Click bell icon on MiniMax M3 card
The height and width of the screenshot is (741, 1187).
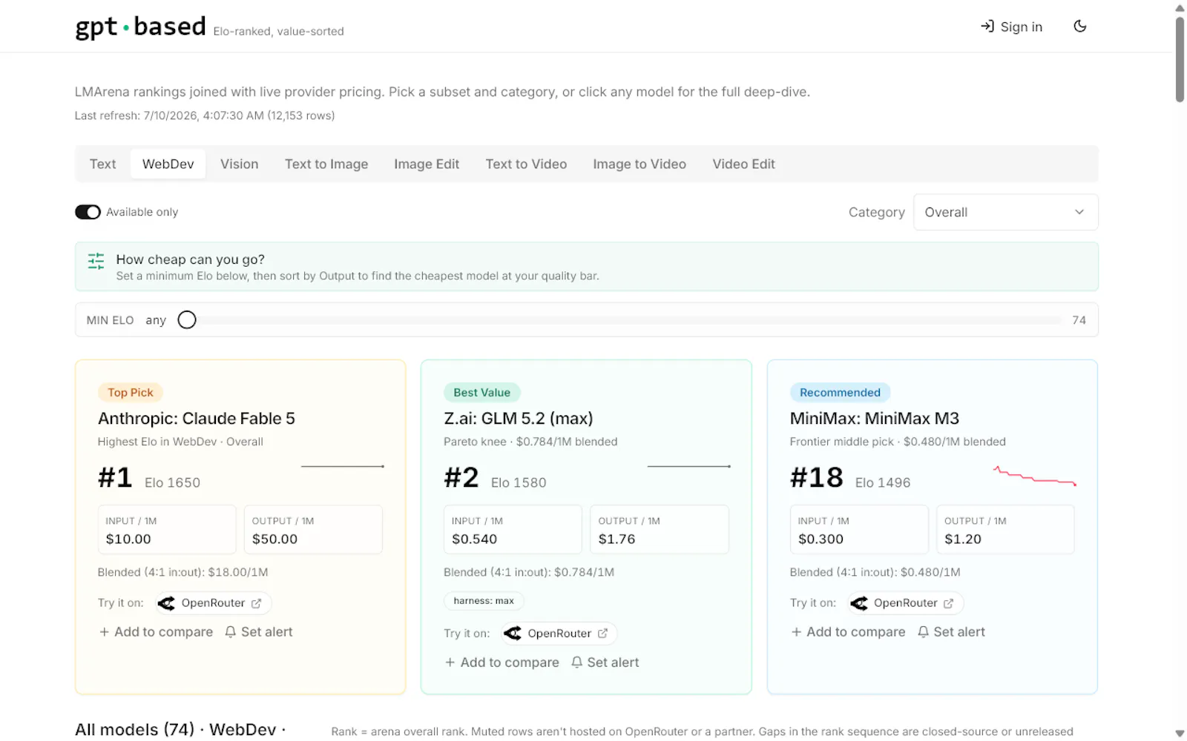tap(923, 632)
